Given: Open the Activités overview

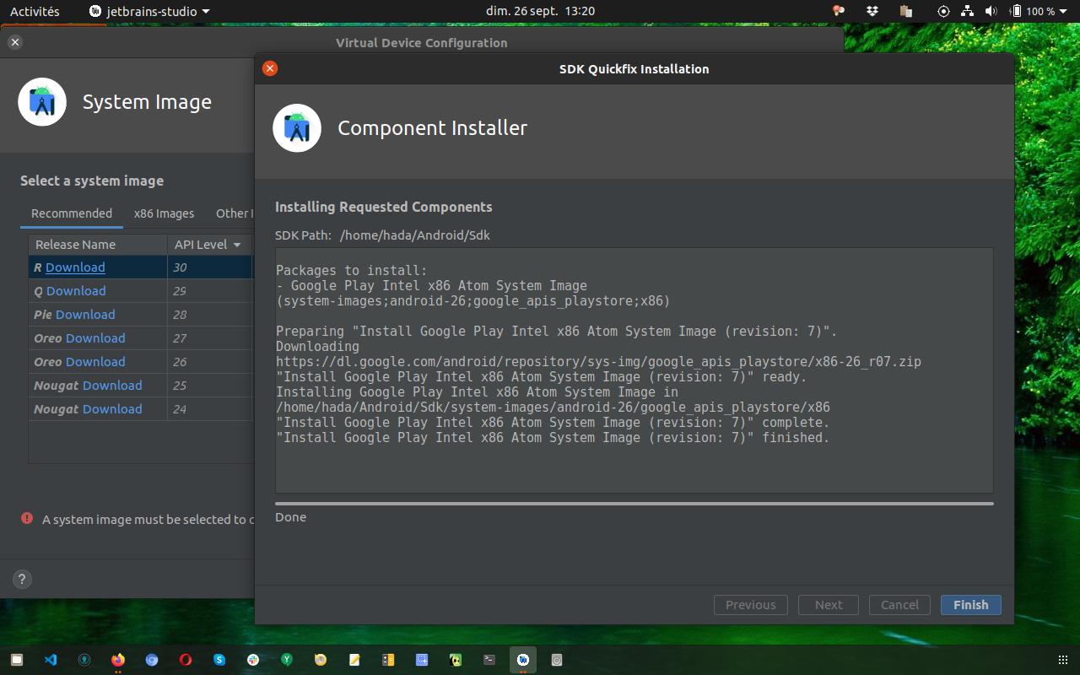Looking at the screenshot, I should (x=35, y=11).
